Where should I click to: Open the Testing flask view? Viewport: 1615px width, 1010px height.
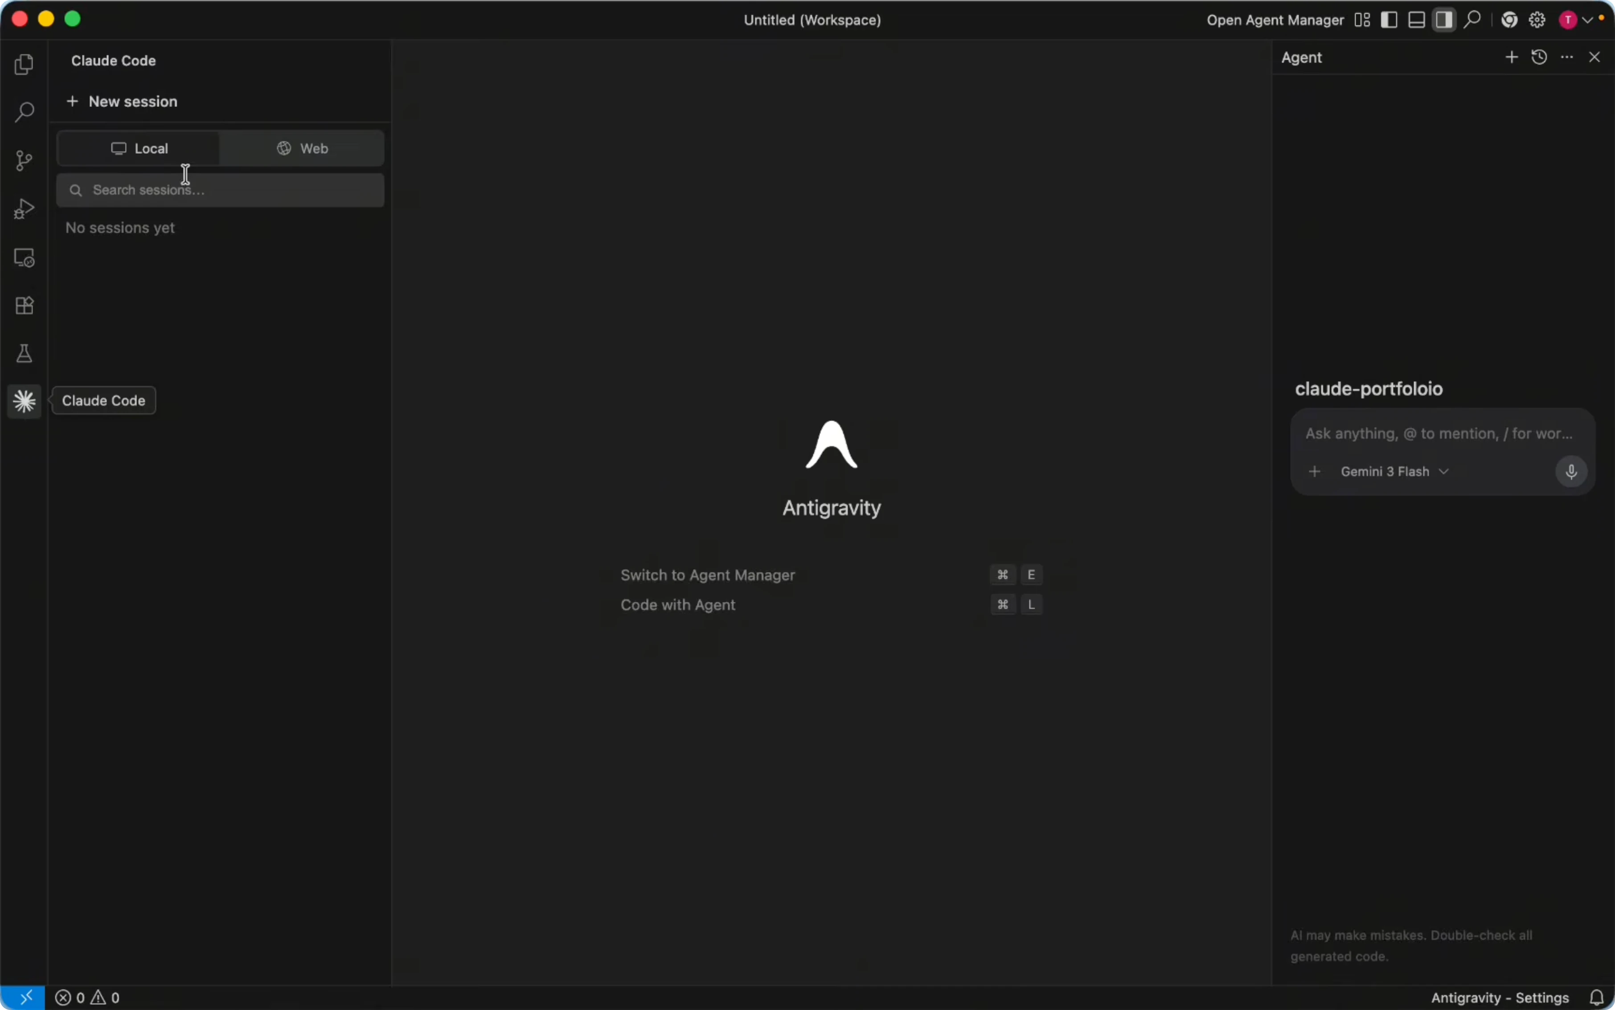[x=24, y=354]
